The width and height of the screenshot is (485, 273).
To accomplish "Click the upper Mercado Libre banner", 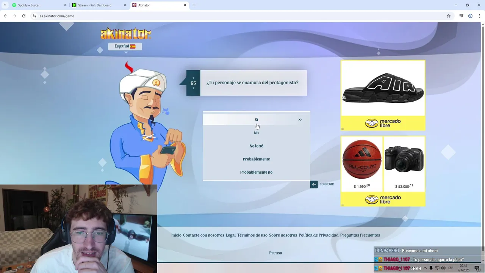I will point(383,123).
